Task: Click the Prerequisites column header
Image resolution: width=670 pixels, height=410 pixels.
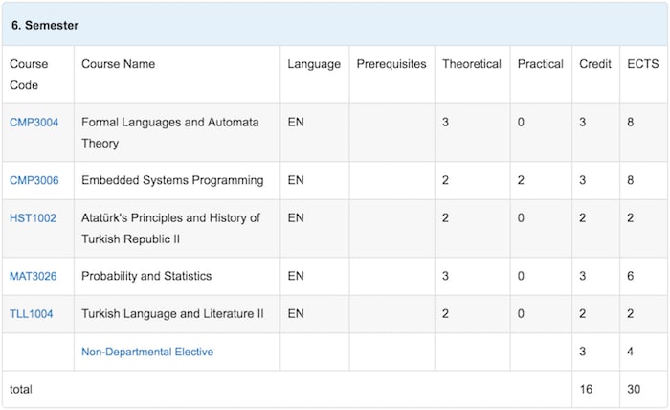Action: 391,64
